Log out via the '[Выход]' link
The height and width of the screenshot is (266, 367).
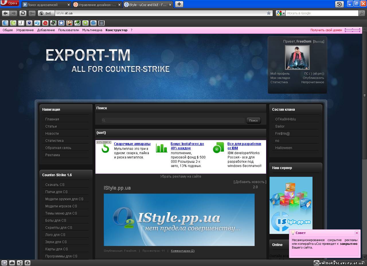click(319, 41)
